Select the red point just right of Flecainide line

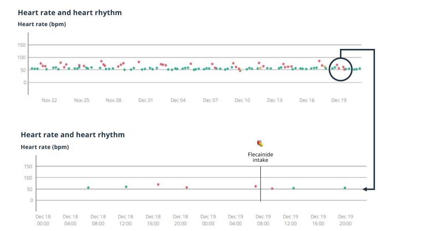tap(272, 188)
